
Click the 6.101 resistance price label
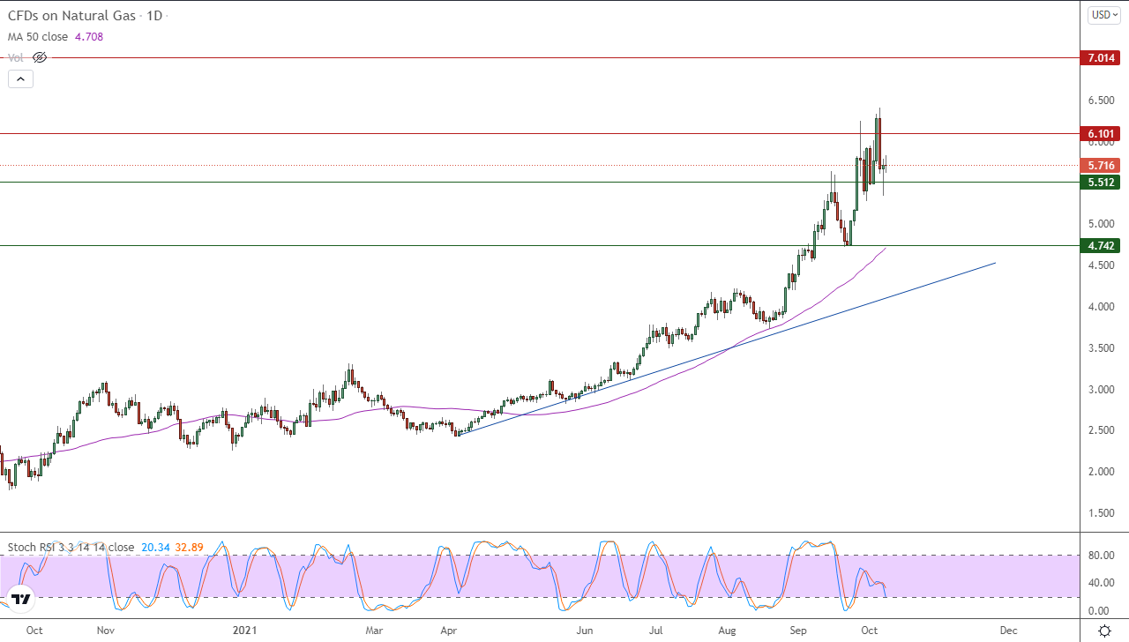[1100, 134]
